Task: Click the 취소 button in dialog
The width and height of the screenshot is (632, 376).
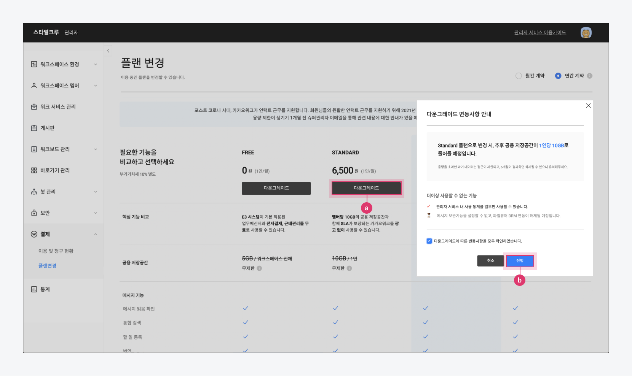Action: click(x=490, y=261)
